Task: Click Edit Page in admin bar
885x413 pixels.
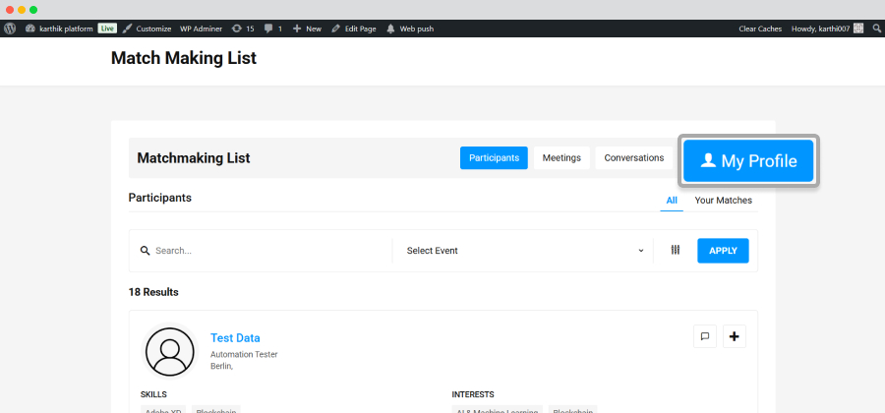Action: 354,29
